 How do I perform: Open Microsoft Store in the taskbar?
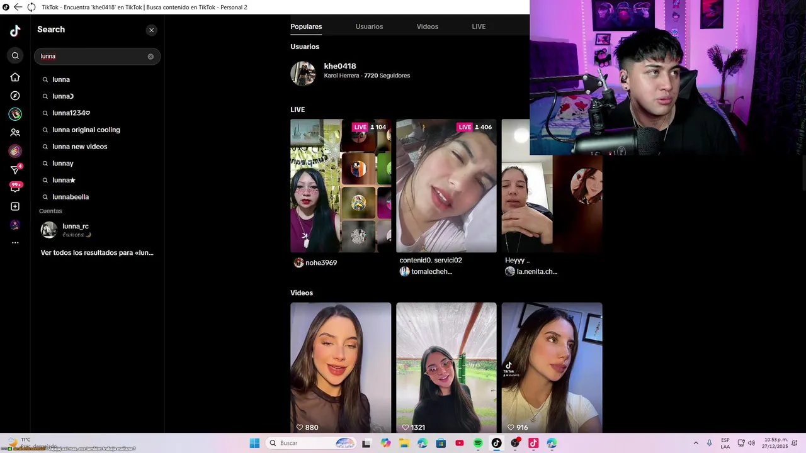[441, 443]
